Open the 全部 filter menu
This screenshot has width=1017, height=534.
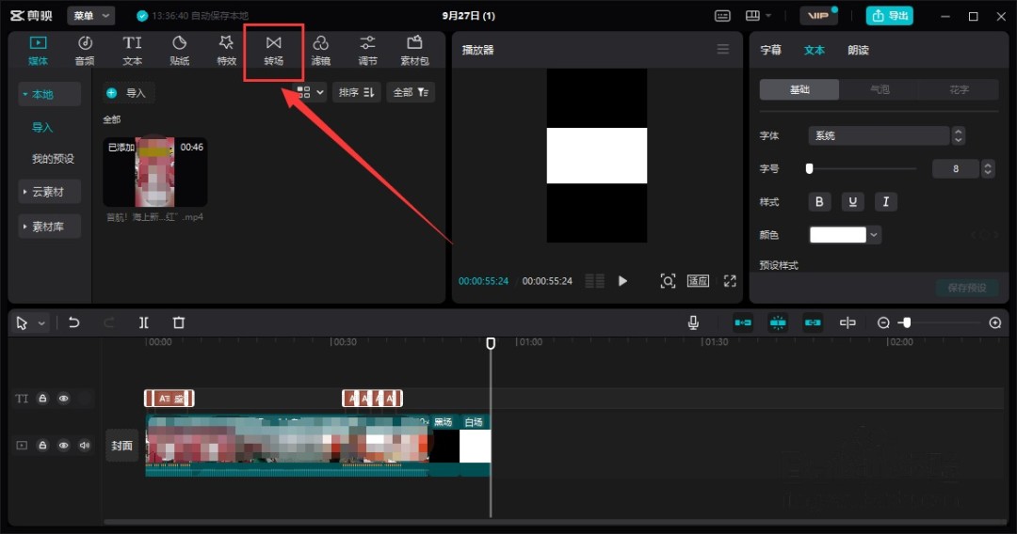coord(411,92)
